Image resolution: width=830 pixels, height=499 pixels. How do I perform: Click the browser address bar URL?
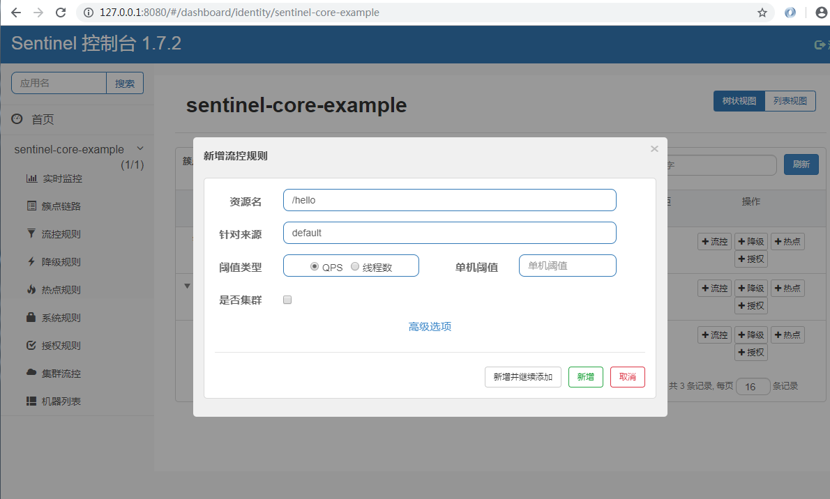[x=239, y=12]
